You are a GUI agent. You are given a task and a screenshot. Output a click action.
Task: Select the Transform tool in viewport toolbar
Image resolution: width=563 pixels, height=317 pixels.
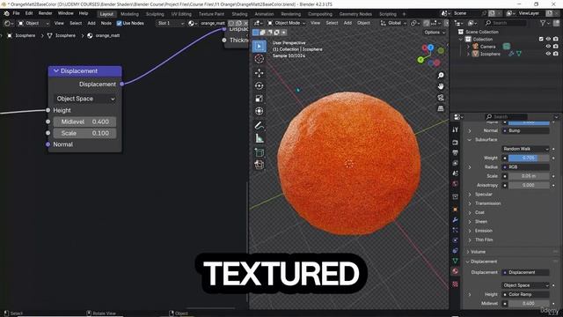pos(259,111)
